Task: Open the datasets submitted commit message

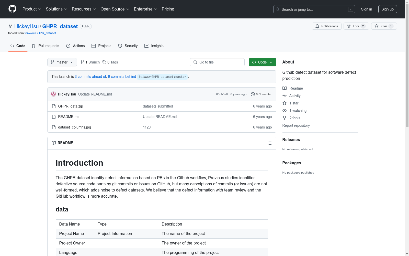Action: click(x=158, y=106)
